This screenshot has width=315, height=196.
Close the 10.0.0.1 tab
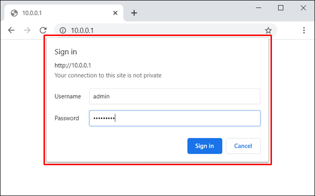(x=115, y=13)
